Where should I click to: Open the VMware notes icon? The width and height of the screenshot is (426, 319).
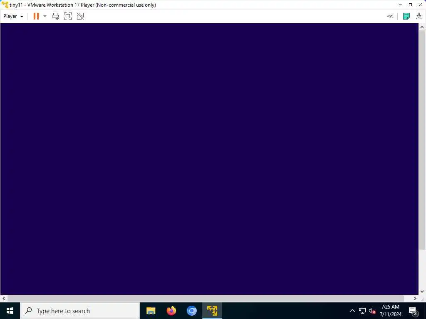[406, 16]
